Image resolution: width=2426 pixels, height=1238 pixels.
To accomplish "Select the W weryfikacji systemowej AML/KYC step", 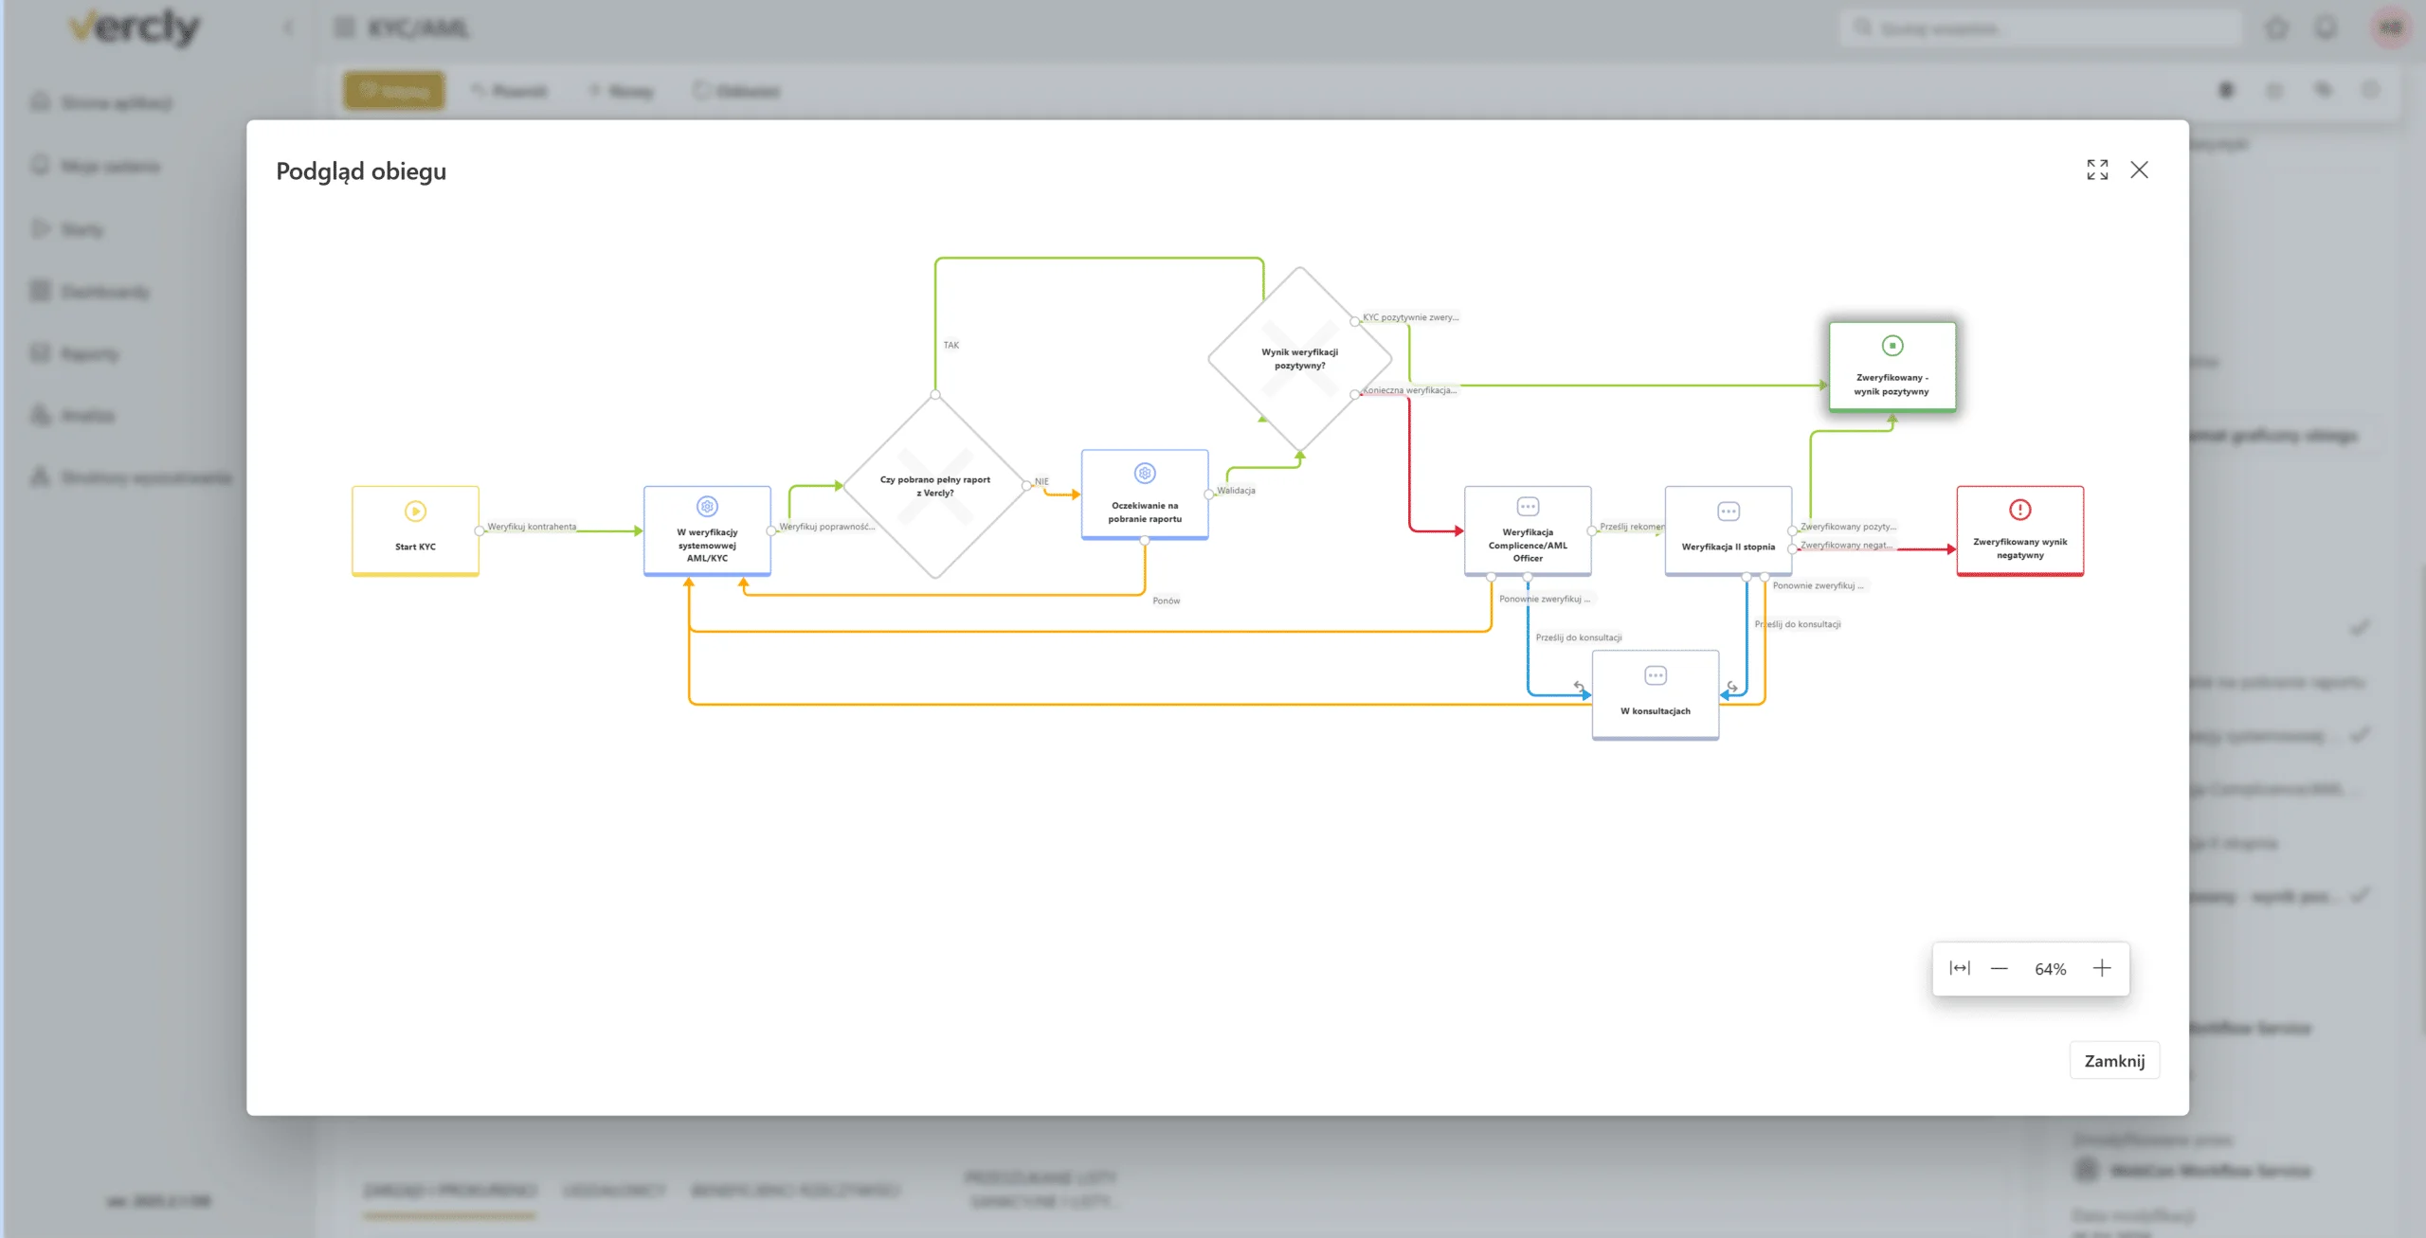I will tap(707, 530).
